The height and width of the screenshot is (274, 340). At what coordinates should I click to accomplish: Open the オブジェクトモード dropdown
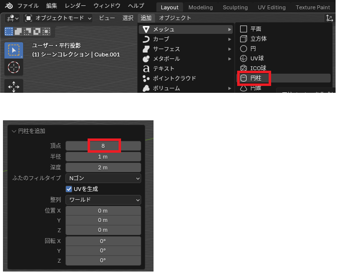tap(58, 18)
